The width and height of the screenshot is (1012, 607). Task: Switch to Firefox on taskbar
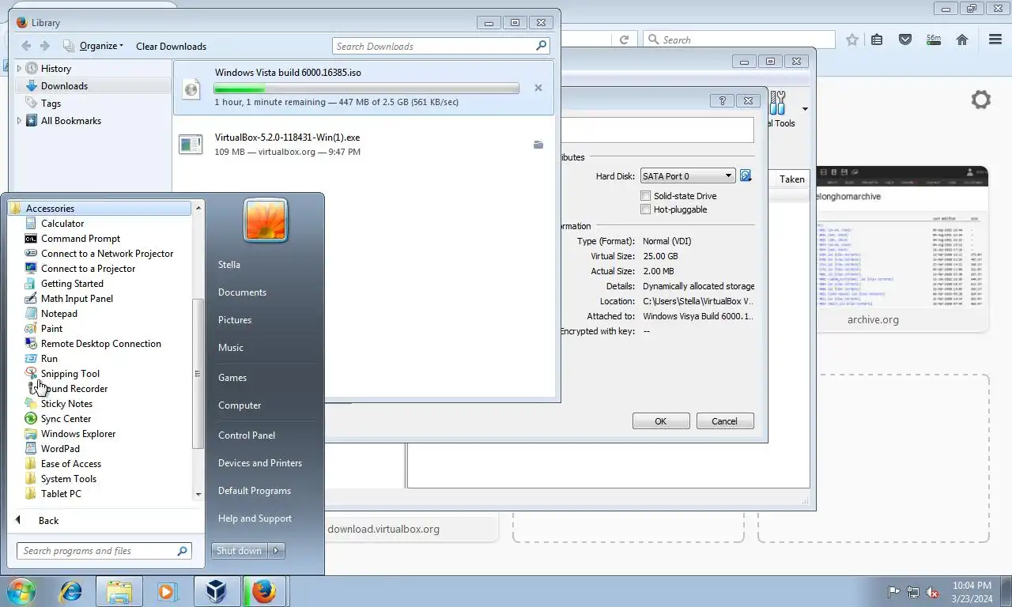click(264, 591)
